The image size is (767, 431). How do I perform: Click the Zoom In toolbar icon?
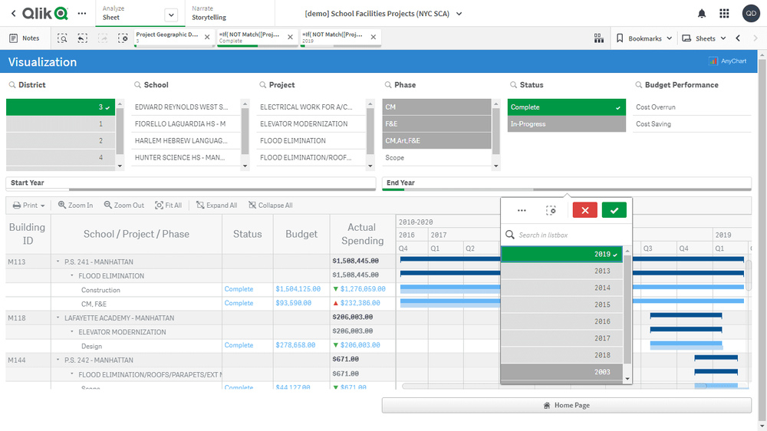75,206
